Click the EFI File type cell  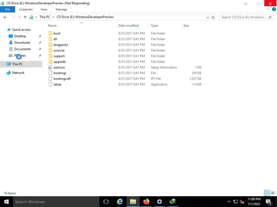156,79
